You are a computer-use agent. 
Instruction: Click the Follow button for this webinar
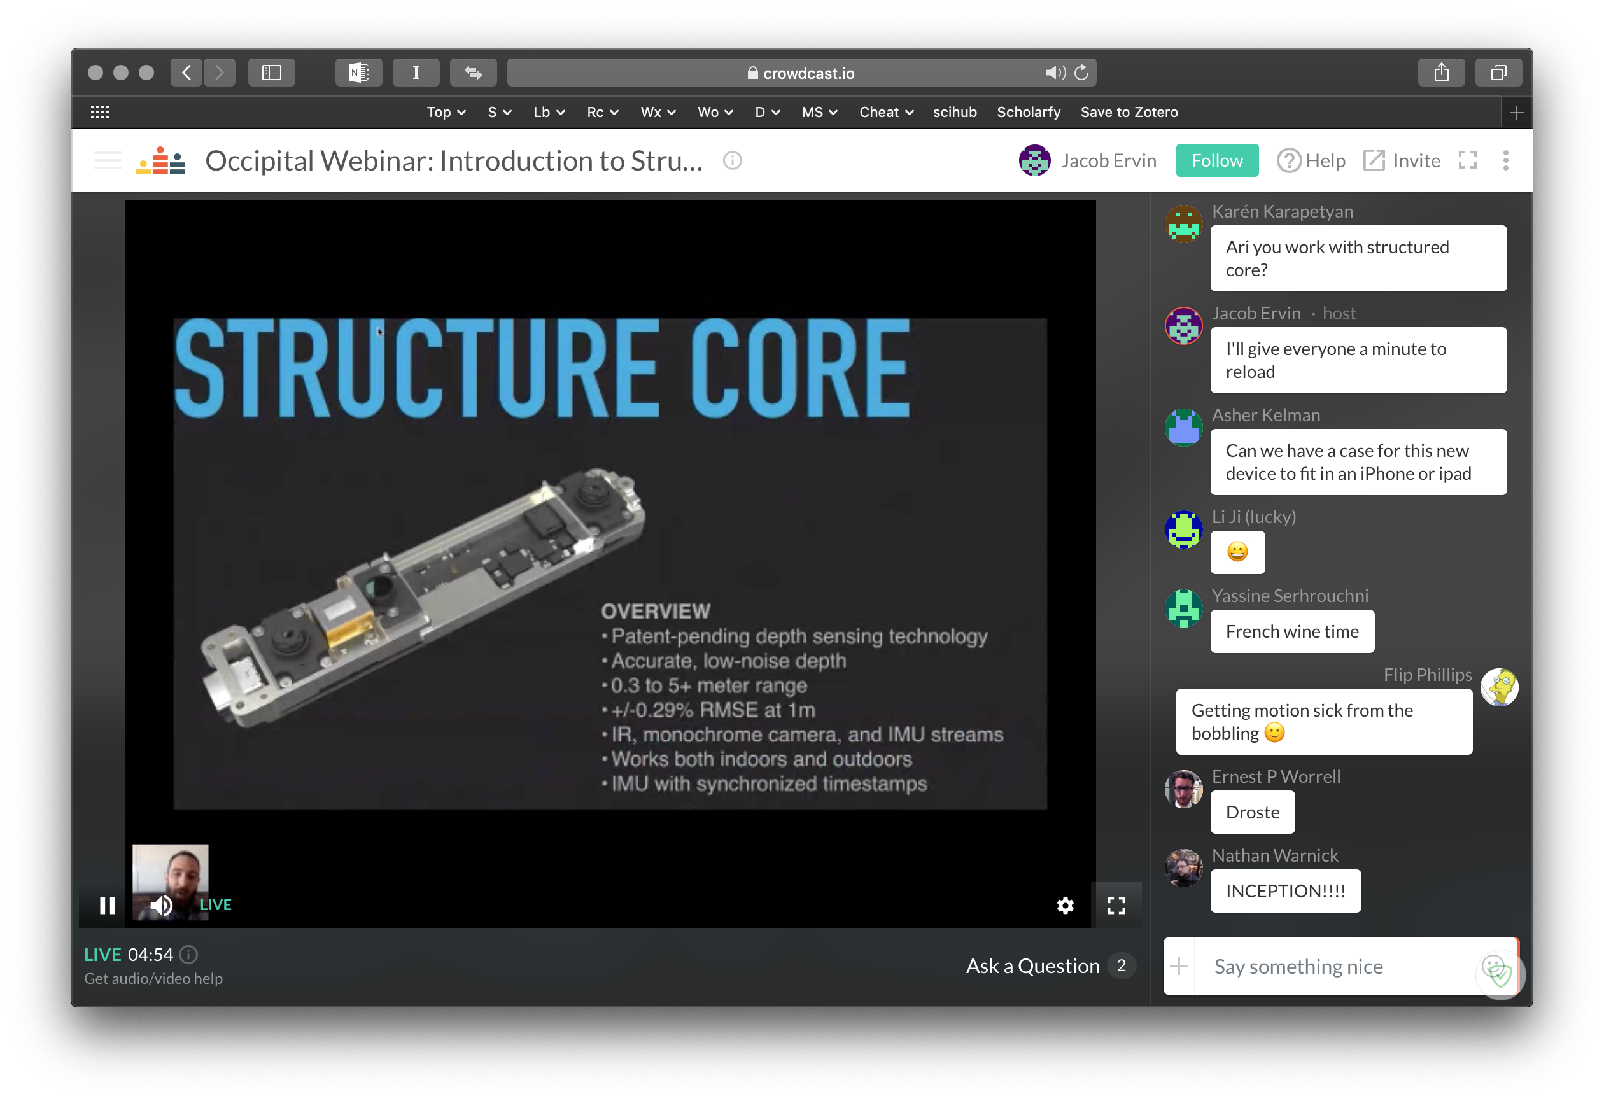1216,160
